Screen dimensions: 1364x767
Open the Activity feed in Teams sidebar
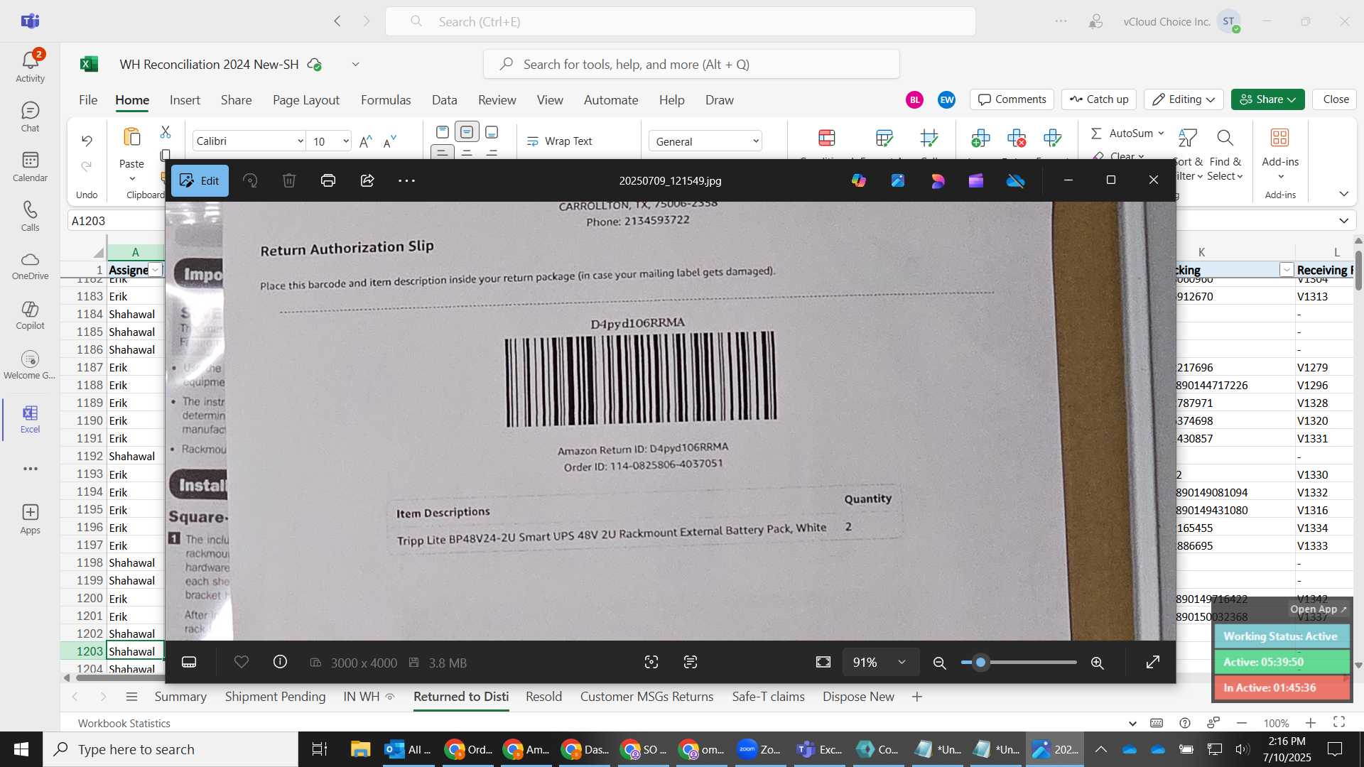[x=30, y=66]
